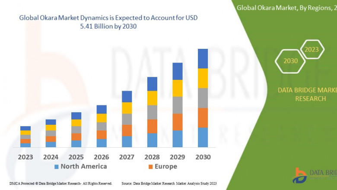
Task: Click the 2028 axis label
Action: [x=152, y=157]
